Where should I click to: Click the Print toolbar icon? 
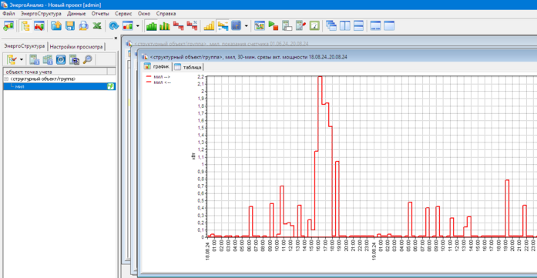83,25
